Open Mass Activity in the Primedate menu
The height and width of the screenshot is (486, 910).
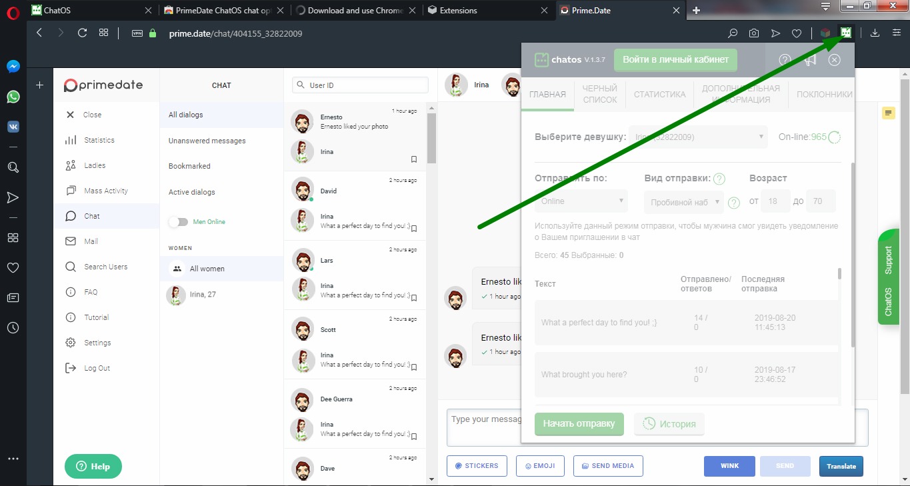tap(106, 191)
